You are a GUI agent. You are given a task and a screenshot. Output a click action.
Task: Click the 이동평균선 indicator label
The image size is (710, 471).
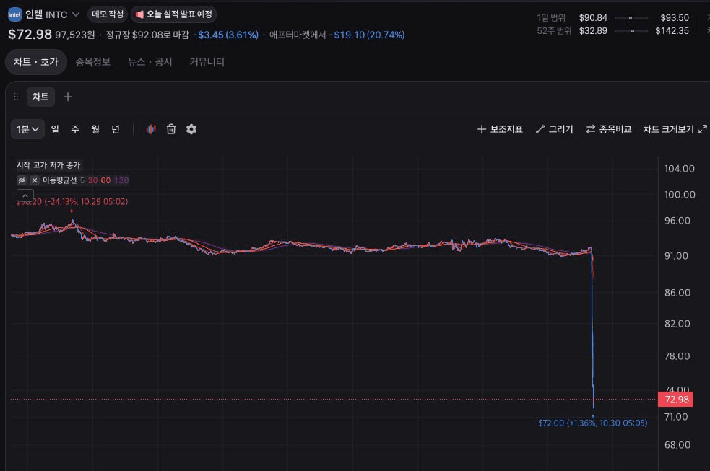59,180
